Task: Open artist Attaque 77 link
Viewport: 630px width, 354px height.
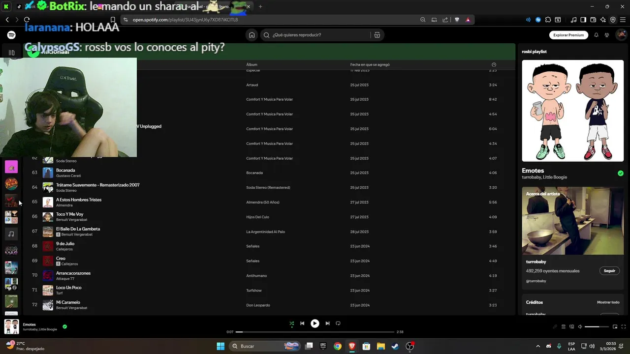Action: (x=65, y=279)
